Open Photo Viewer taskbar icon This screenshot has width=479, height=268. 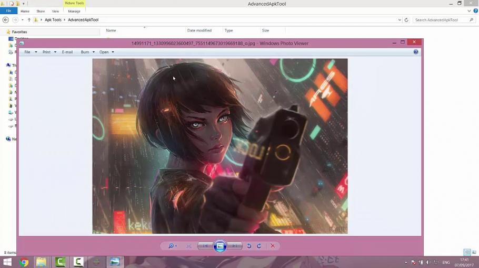coord(115,262)
